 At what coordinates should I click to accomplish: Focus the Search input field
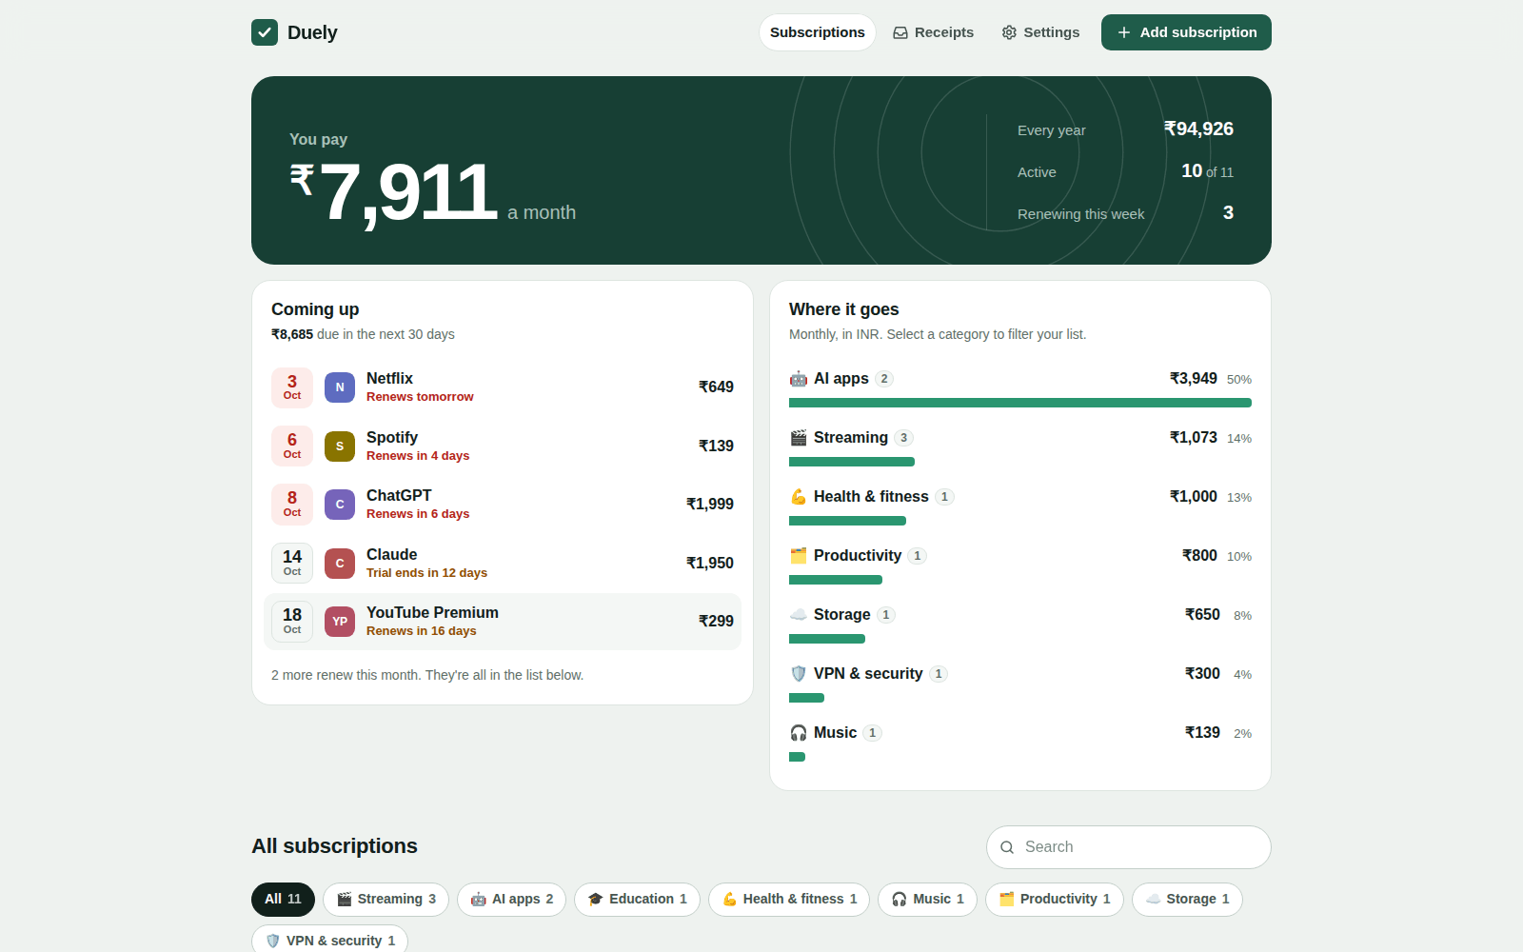click(1129, 847)
